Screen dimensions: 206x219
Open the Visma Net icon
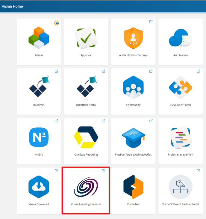(x=133, y=187)
